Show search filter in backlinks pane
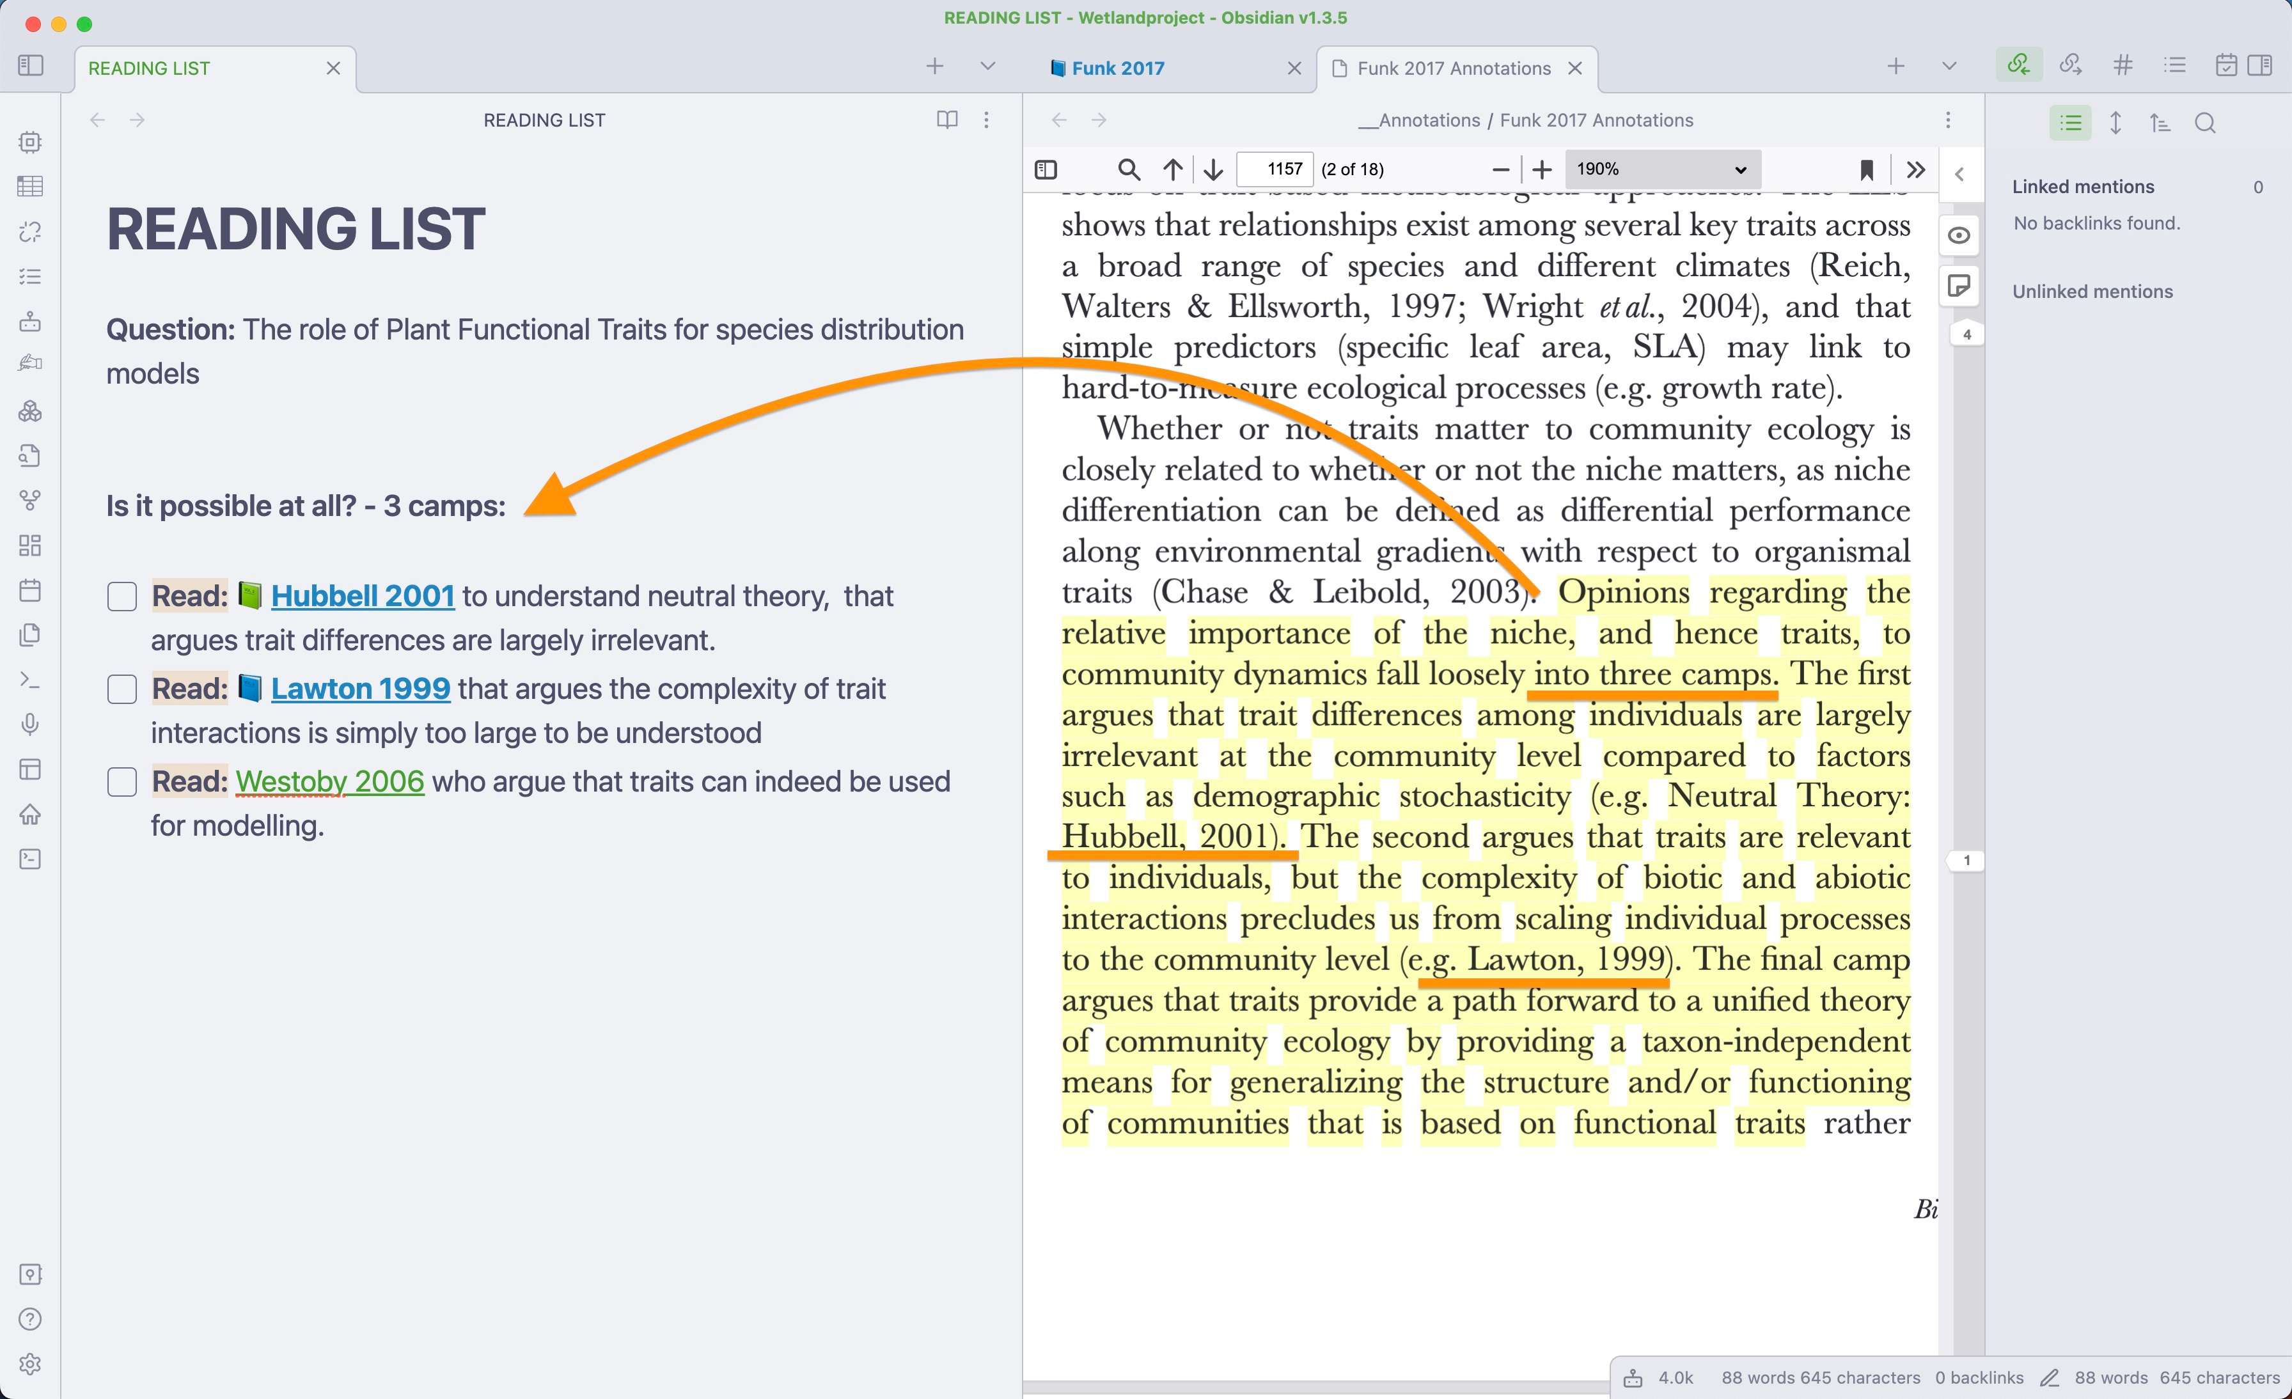The image size is (2292, 1399). click(2206, 123)
